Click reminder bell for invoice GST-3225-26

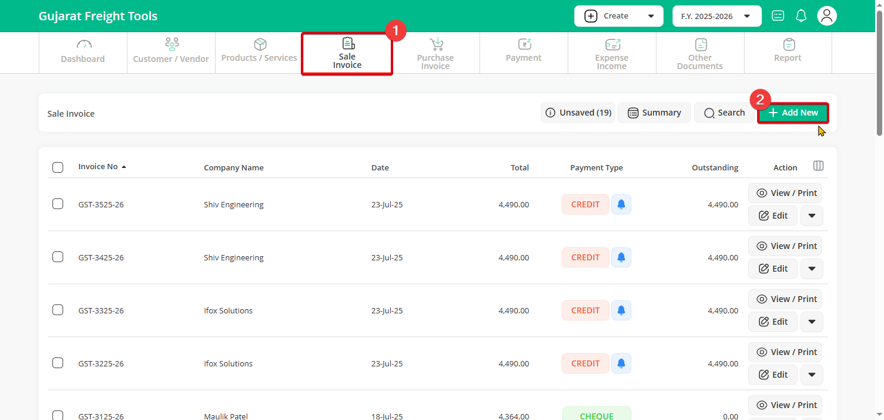[x=621, y=363]
